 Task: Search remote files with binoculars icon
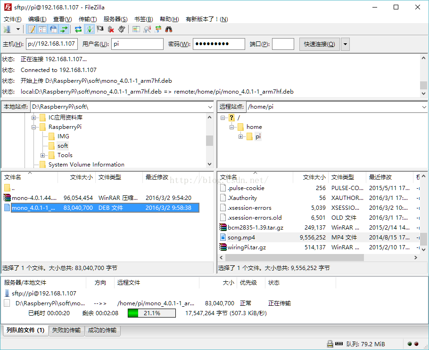point(169,29)
